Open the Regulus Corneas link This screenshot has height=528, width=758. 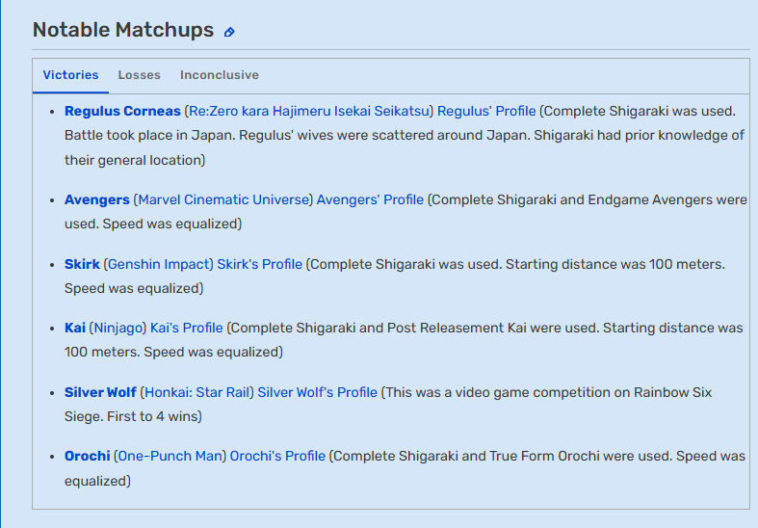(122, 111)
